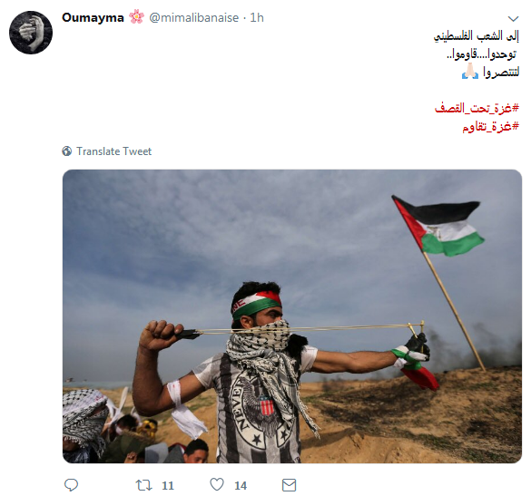Open the second red Arabic hashtag
Screen dimensions: 531x496
491,126
